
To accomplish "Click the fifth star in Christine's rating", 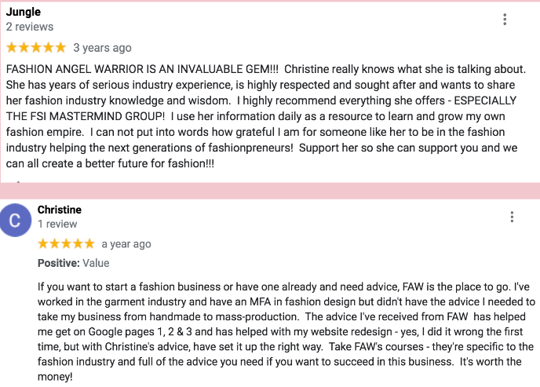I will point(89,244).
